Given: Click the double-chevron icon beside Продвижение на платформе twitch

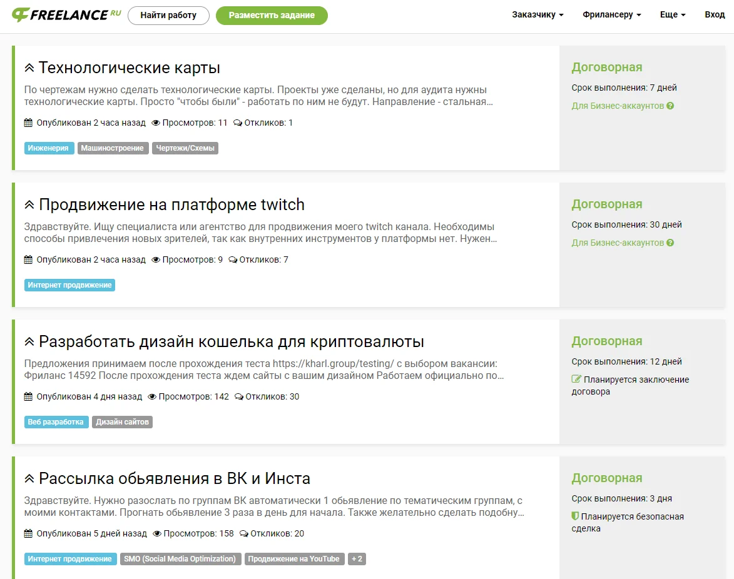Looking at the screenshot, I should coord(29,205).
